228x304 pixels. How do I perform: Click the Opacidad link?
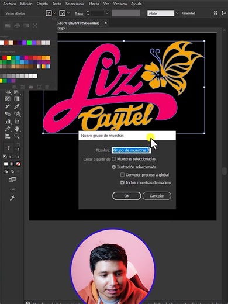pyautogui.click(x=189, y=13)
